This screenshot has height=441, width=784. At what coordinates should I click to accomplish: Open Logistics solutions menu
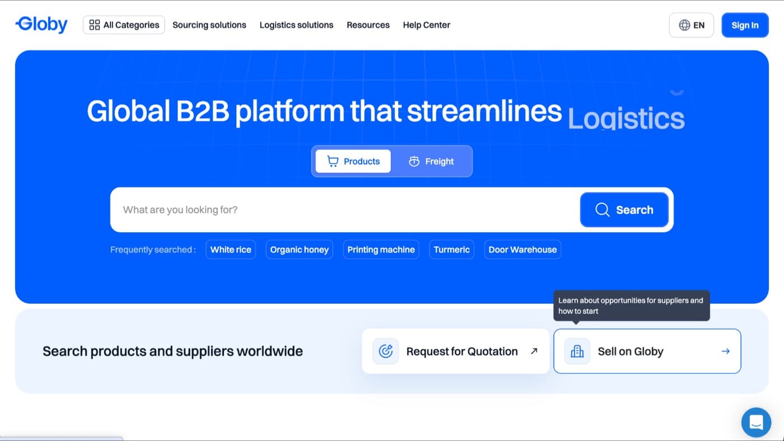tap(296, 25)
